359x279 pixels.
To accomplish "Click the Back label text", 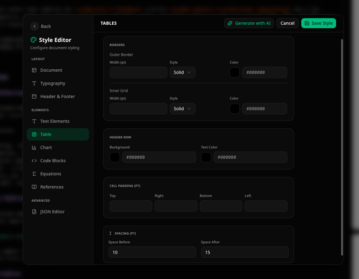I will 46,26.
